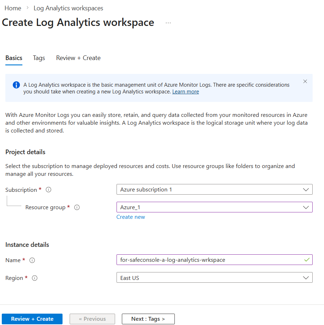324x325 pixels.
Task: Open the Region dropdown
Action: 214,278
